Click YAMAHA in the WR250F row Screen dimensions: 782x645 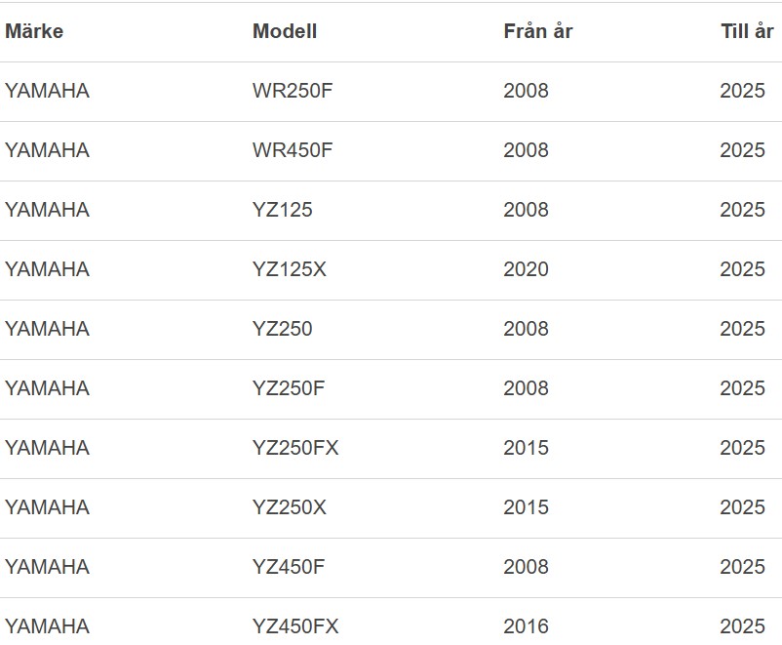pos(47,91)
